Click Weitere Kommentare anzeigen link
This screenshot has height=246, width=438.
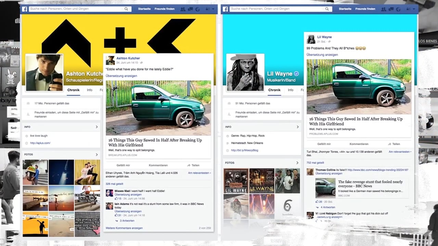pyautogui.click(x=124, y=228)
